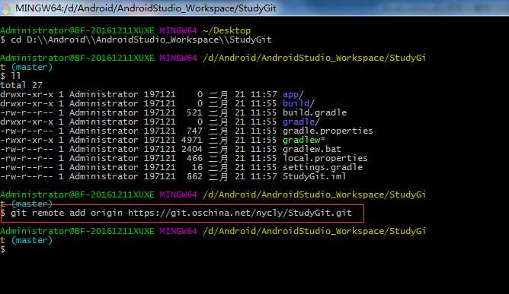Image resolution: width=509 pixels, height=294 pixels.
Task: Select the 'StudyGit.iml' file name
Action: 314,176
